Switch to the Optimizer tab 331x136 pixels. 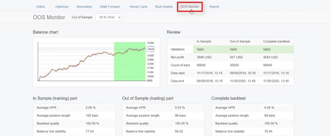(62, 7)
